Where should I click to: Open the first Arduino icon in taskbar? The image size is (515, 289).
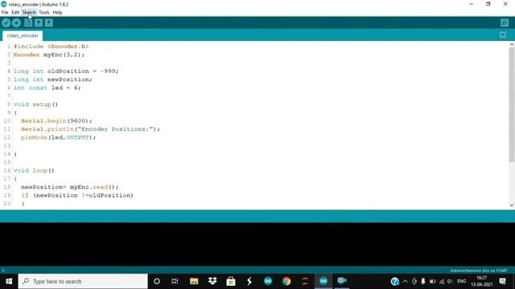click(268, 281)
